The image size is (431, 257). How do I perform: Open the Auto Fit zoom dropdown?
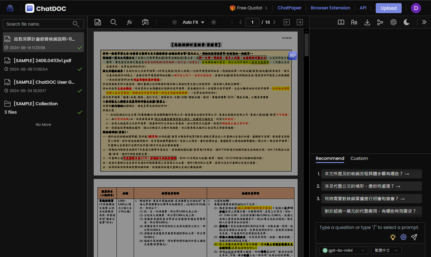pyautogui.click(x=193, y=22)
